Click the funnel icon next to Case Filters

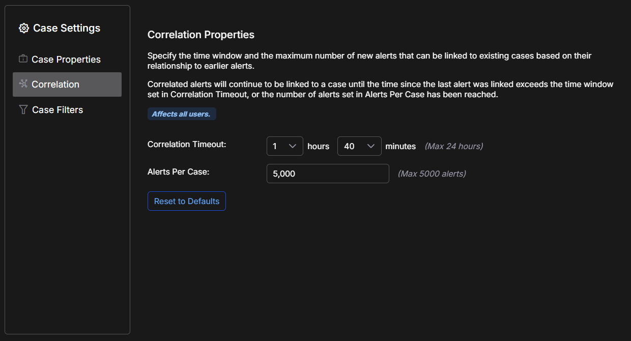click(x=22, y=109)
